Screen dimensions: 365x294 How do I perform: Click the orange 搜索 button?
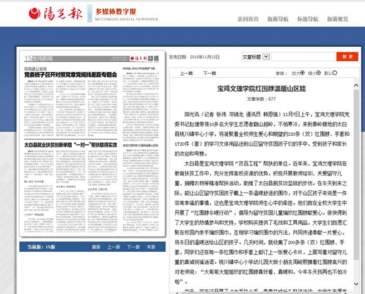coord(347,57)
